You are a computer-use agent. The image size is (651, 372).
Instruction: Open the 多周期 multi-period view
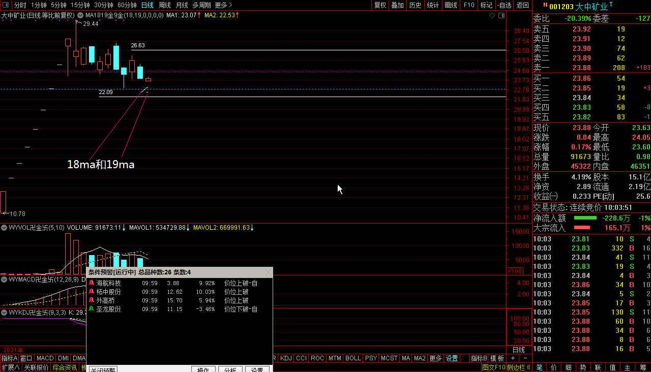[x=201, y=5]
